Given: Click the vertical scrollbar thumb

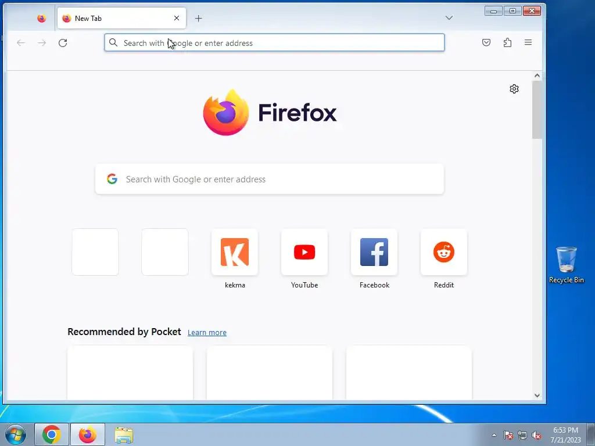Looking at the screenshot, I should tap(537, 110).
